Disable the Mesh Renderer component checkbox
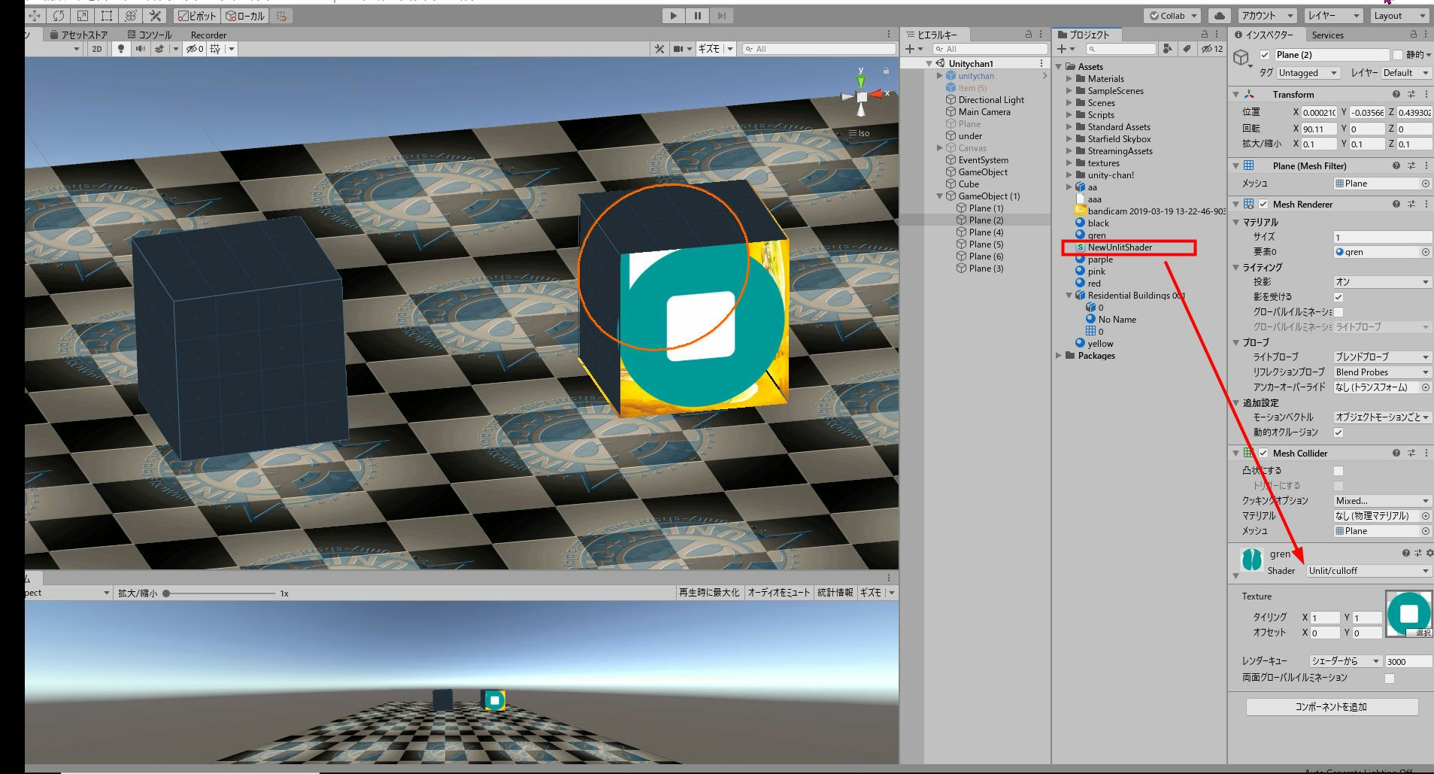Image resolution: width=1434 pixels, height=774 pixels. (x=1263, y=204)
